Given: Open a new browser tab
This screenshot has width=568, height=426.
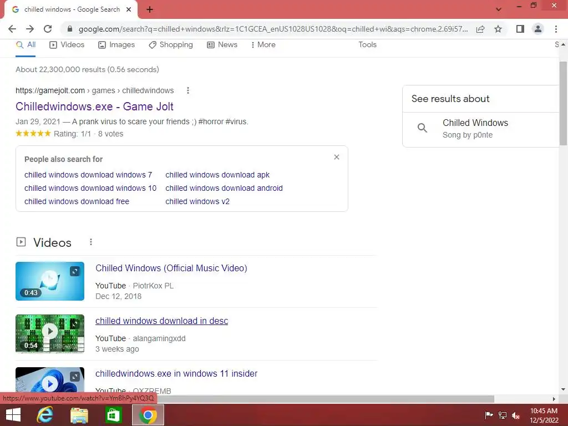Looking at the screenshot, I should (x=150, y=9).
